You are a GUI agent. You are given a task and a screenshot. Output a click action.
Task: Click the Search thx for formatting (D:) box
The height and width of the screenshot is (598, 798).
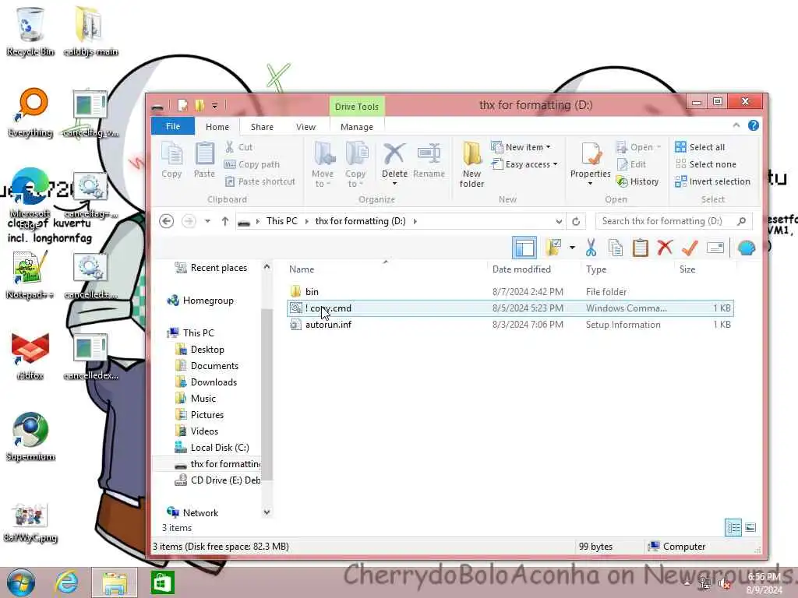pyautogui.click(x=674, y=221)
